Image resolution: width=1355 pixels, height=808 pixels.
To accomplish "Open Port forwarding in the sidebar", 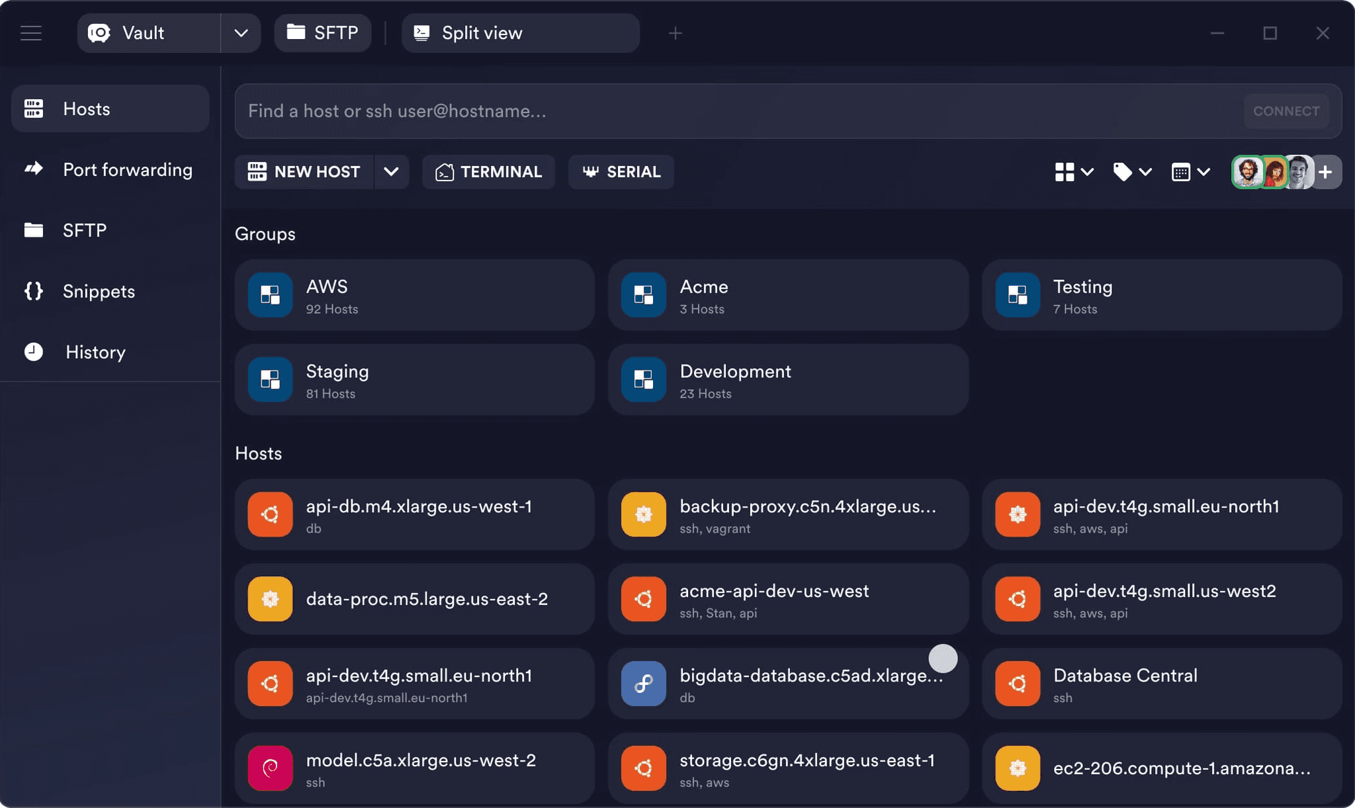I will (x=127, y=170).
